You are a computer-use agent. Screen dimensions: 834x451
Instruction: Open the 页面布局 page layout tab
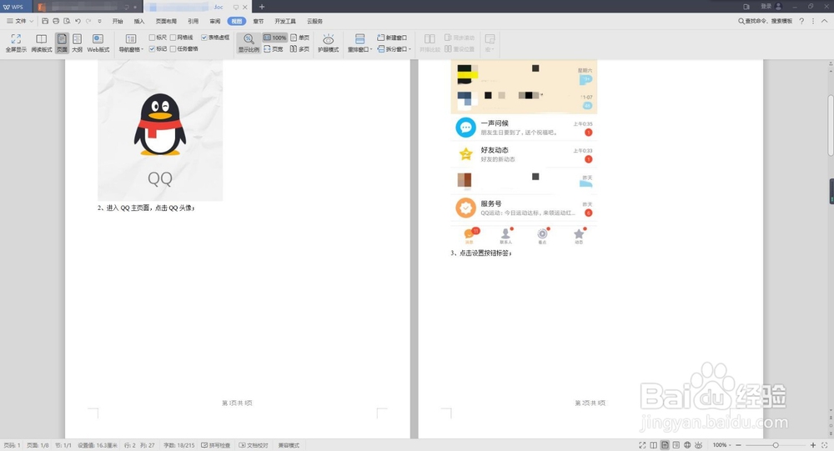(166, 22)
